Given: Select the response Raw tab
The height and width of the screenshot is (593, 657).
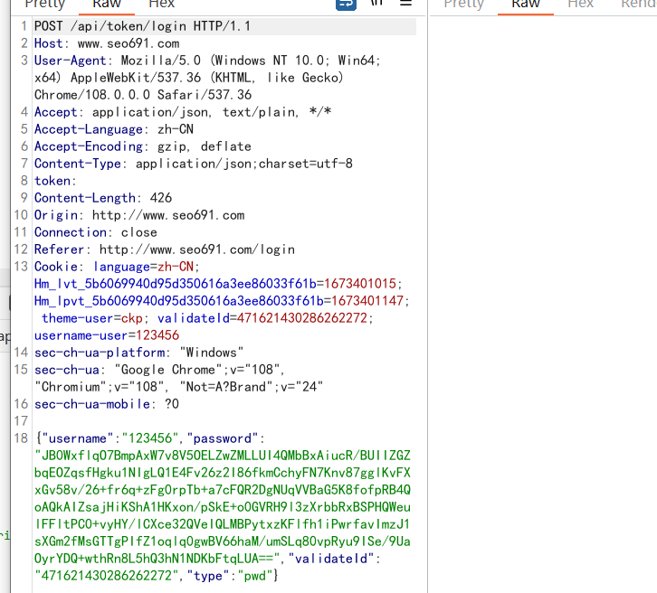Looking at the screenshot, I should [526, 5].
